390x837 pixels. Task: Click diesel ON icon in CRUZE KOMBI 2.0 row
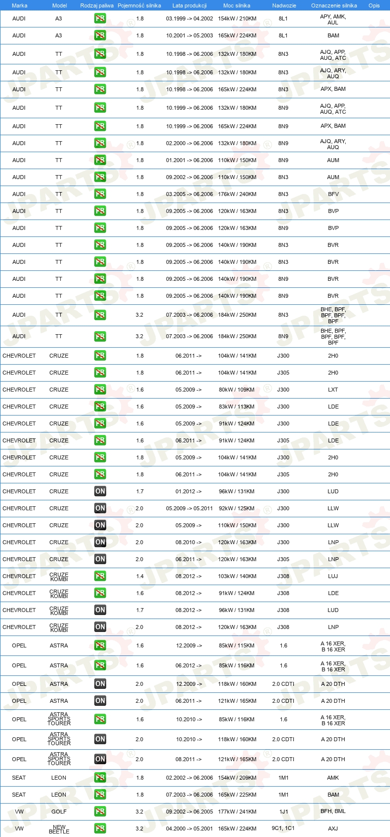coord(100,627)
